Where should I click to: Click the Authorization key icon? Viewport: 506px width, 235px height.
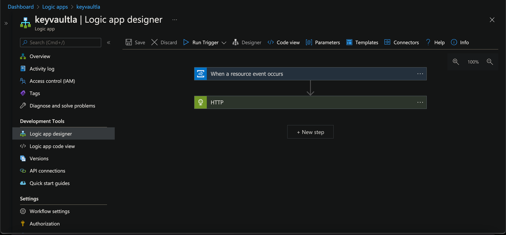click(23, 224)
